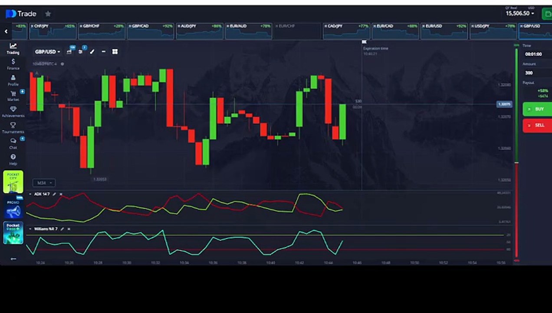Click the green top-up button at top right
552x313 pixels.
(547, 14)
